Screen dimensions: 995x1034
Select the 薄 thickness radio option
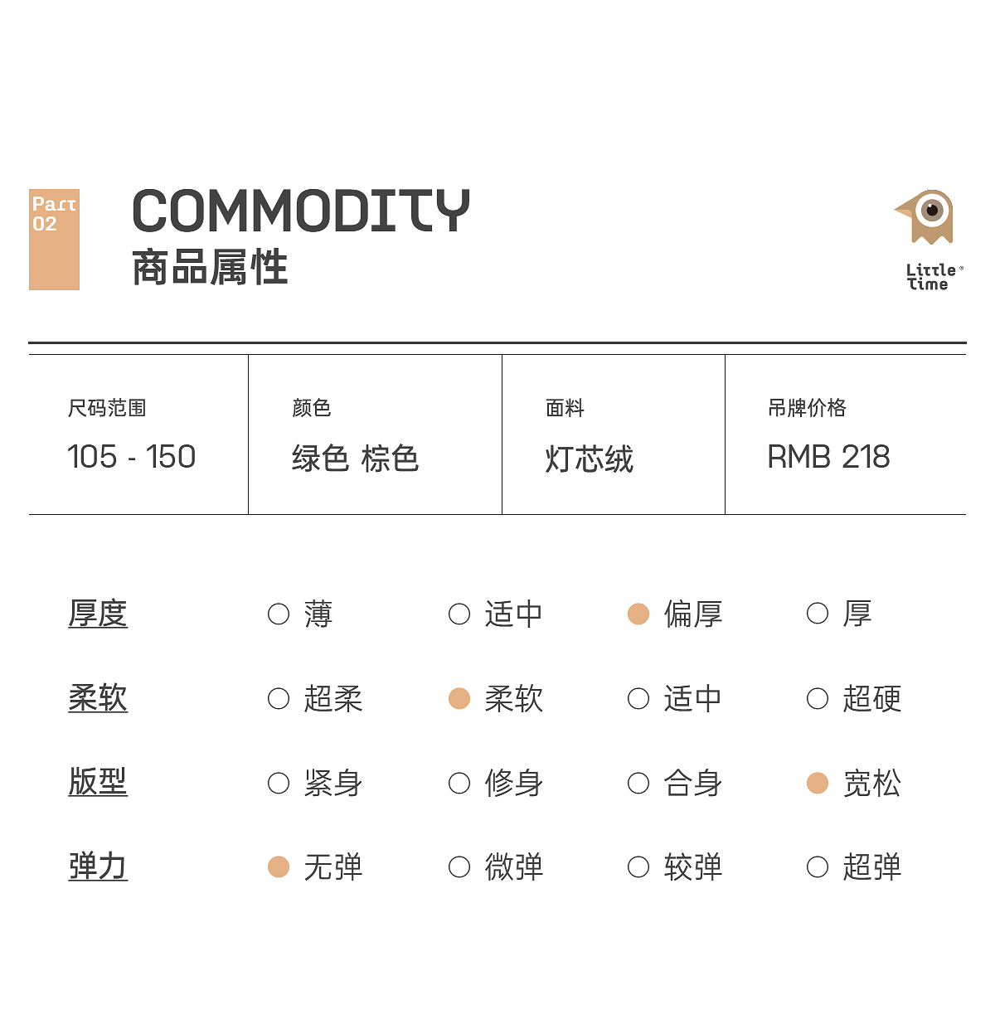tap(279, 614)
